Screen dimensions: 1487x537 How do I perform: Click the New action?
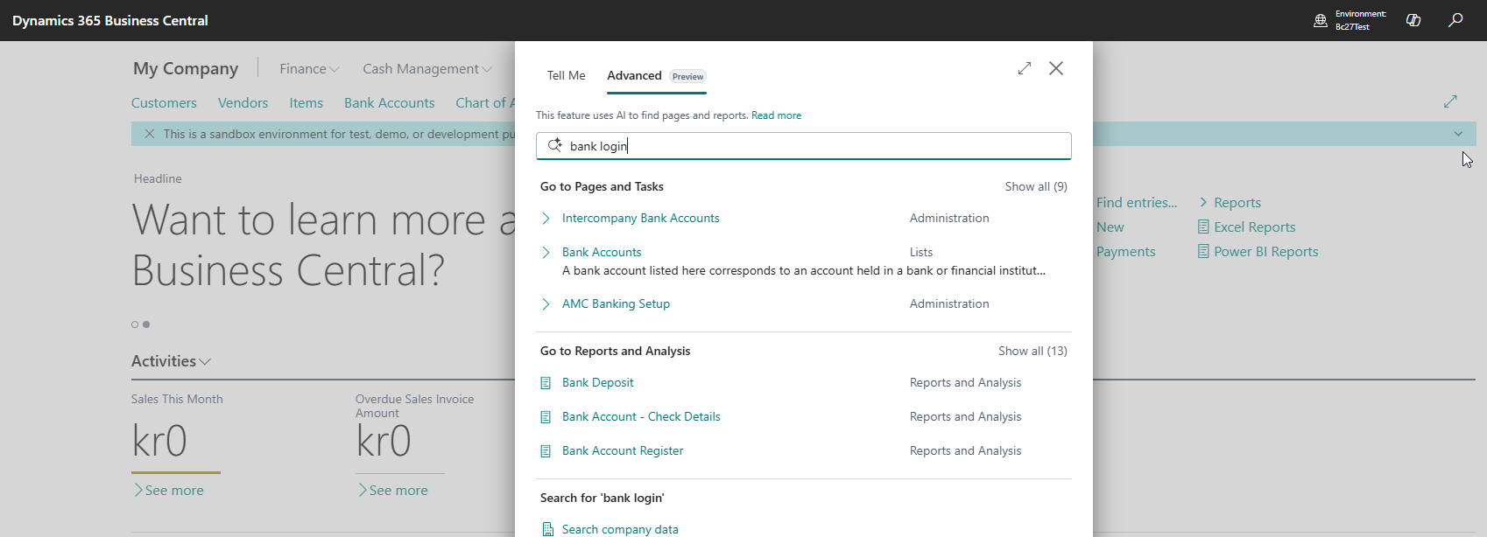click(x=1110, y=227)
